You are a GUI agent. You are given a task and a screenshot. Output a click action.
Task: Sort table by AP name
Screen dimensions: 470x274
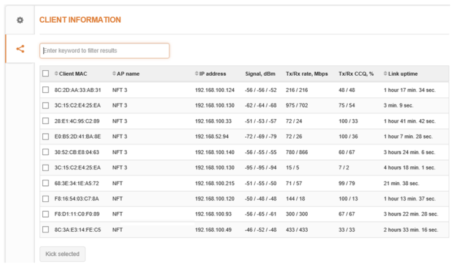pyautogui.click(x=128, y=74)
